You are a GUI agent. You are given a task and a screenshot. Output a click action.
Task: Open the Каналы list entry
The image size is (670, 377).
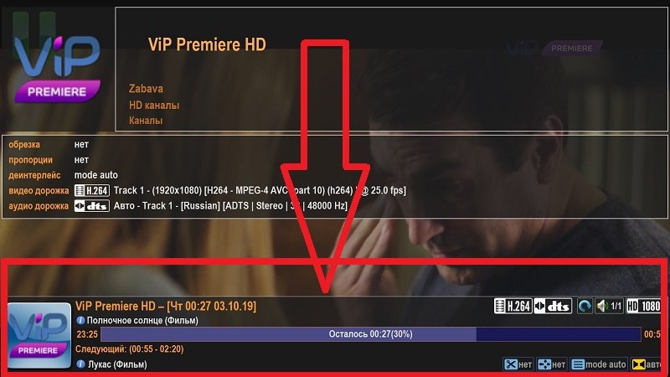click(145, 121)
